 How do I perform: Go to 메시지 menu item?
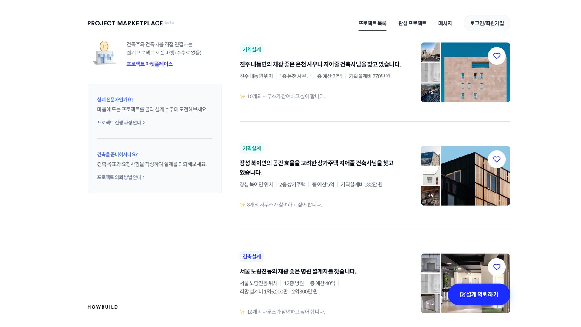click(445, 23)
